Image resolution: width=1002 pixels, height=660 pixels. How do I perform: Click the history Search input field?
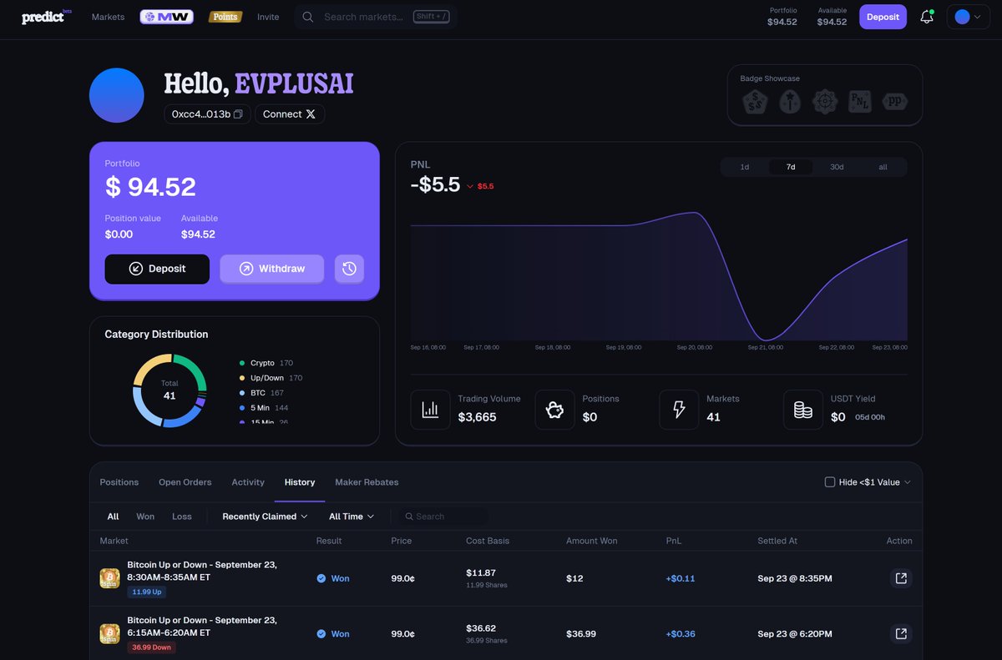tap(442, 516)
